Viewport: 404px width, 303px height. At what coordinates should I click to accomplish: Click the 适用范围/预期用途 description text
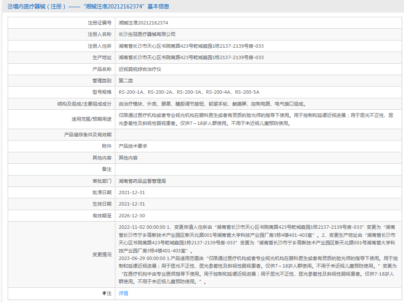tap(256, 119)
